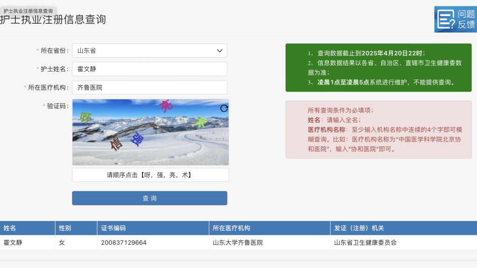Image resolution: width=477 pixels, height=268 pixels.
Task: Click the 请顺序点击 captcha instruction box
Action: tap(150, 175)
